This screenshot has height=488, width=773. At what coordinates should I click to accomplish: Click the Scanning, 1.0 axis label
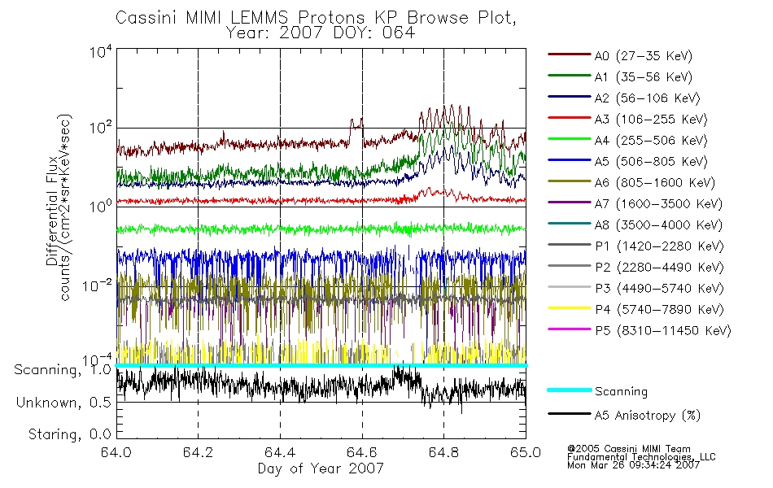(63, 370)
